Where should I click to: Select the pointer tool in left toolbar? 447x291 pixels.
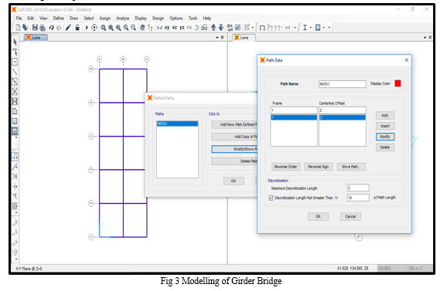(x=15, y=42)
